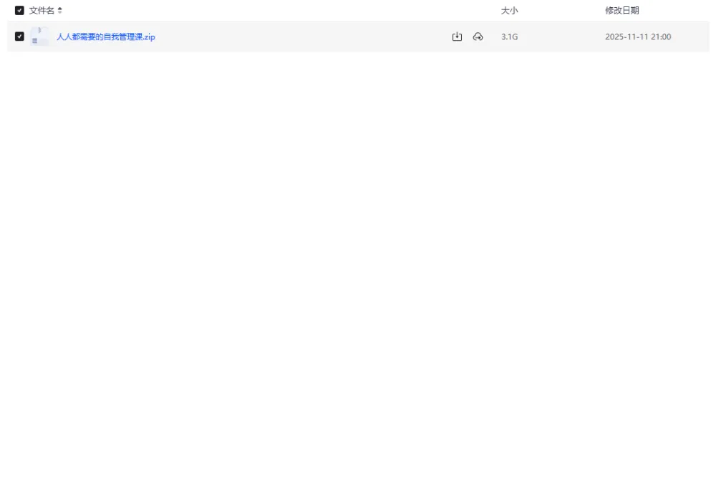This screenshot has height=488, width=716.
Task: Open the 人人都需要的自我管理课.zip file link
Action: tap(105, 37)
